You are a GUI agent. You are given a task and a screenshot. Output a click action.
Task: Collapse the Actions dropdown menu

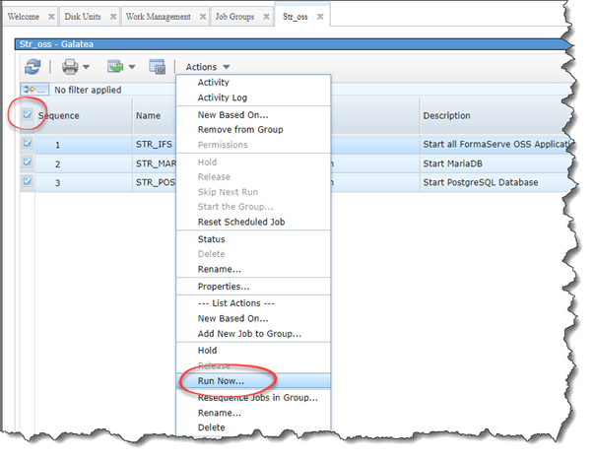click(x=208, y=67)
